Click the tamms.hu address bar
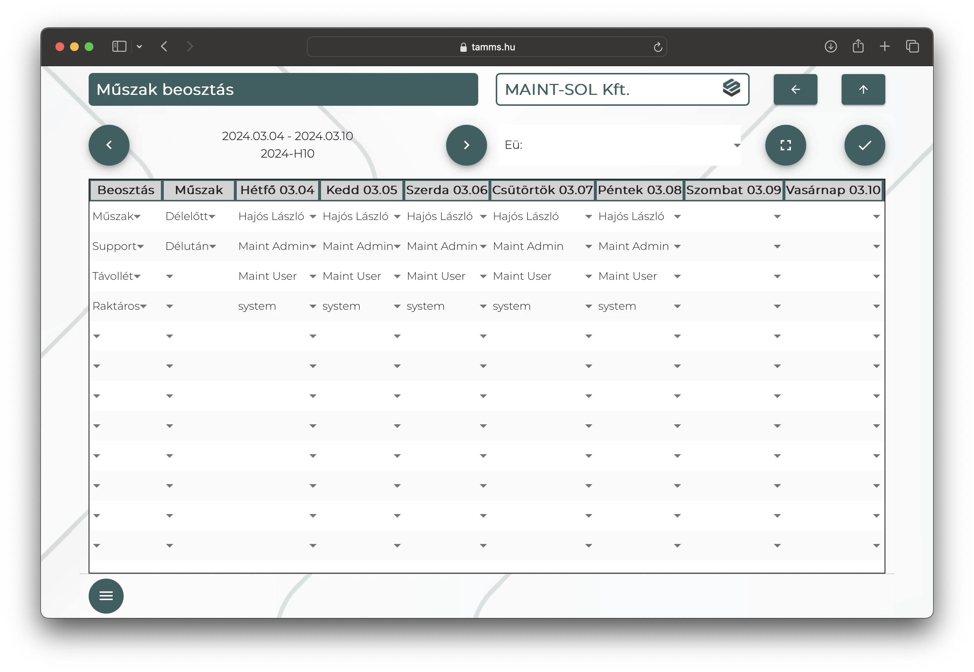This screenshot has height=672, width=974. [486, 47]
